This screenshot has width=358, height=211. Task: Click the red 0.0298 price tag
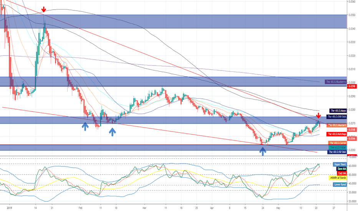(x=352, y=86)
